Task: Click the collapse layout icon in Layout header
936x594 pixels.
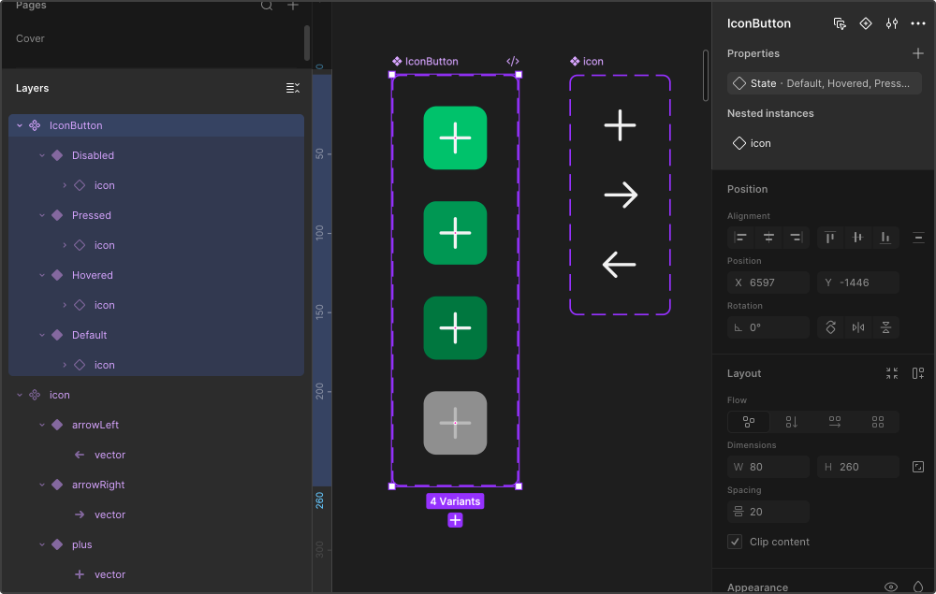Action: [x=892, y=373]
